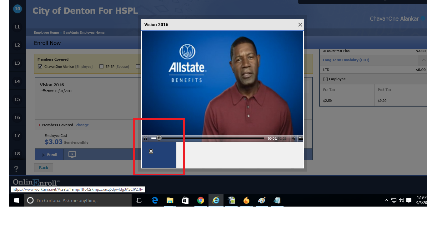This screenshot has width=427, height=240.
Task: Collapse Long Term Disability (LTD) section
Action: click(x=424, y=60)
